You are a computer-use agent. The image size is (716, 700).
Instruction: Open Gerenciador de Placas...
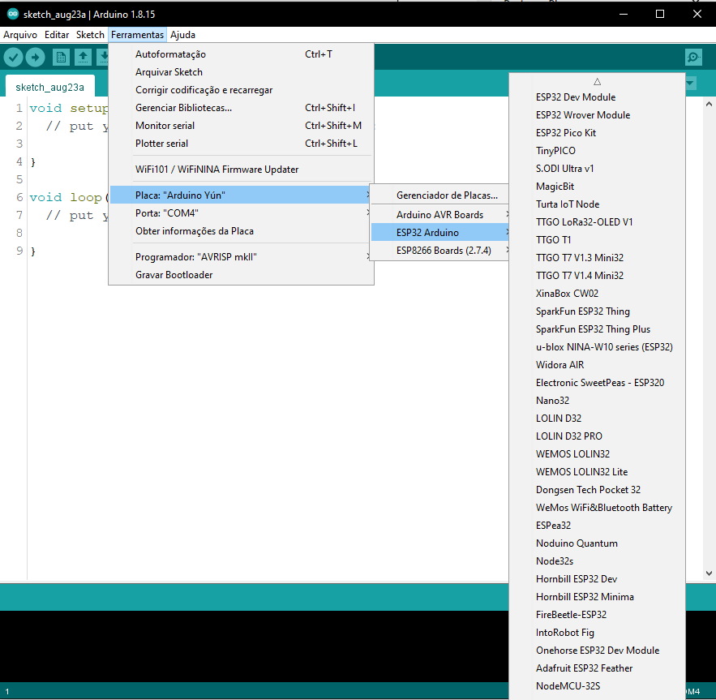(x=440, y=195)
